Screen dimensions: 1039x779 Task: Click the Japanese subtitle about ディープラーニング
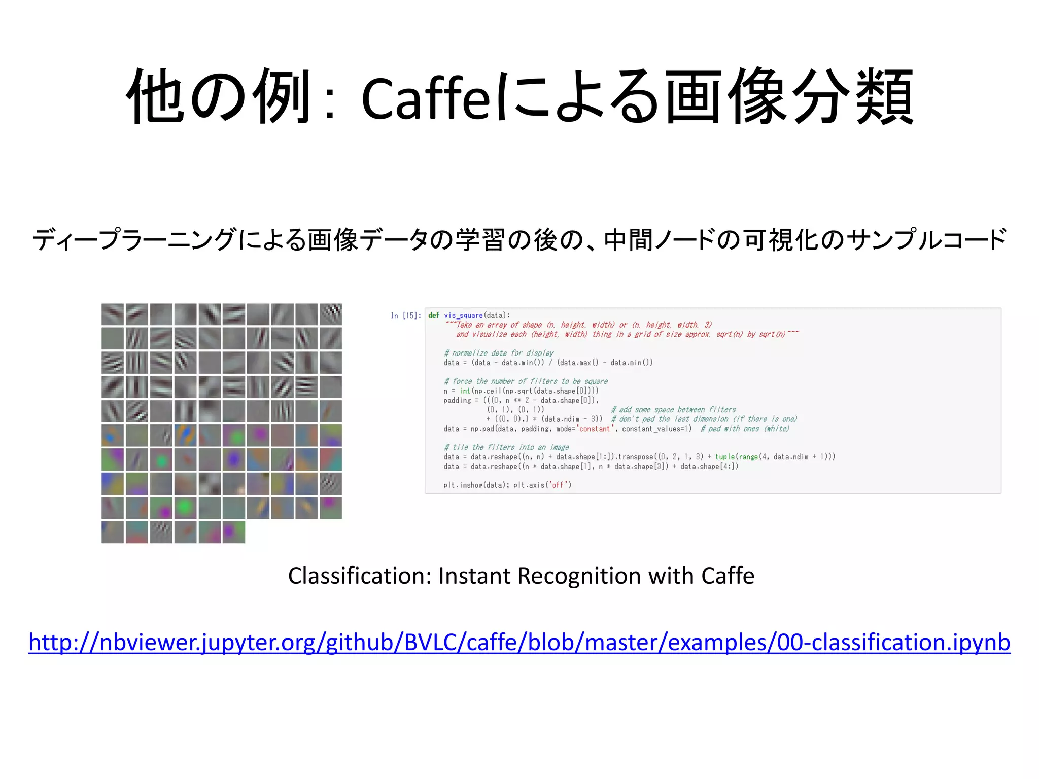519,240
